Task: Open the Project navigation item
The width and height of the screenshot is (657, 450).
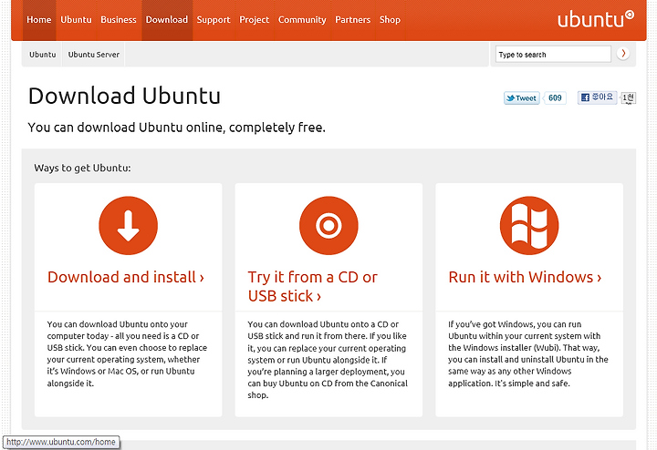Action: [x=254, y=20]
